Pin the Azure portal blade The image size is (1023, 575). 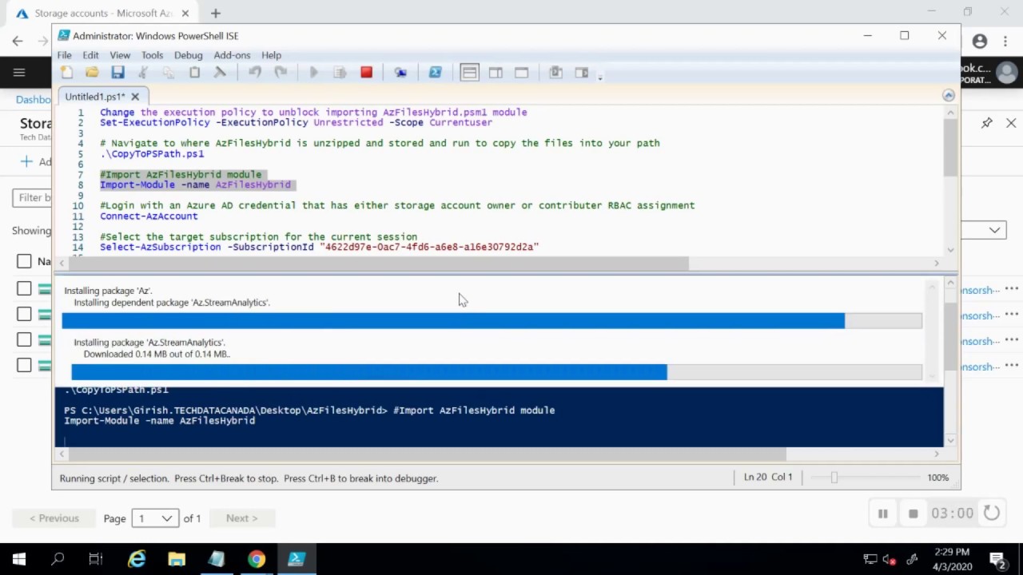point(987,123)
